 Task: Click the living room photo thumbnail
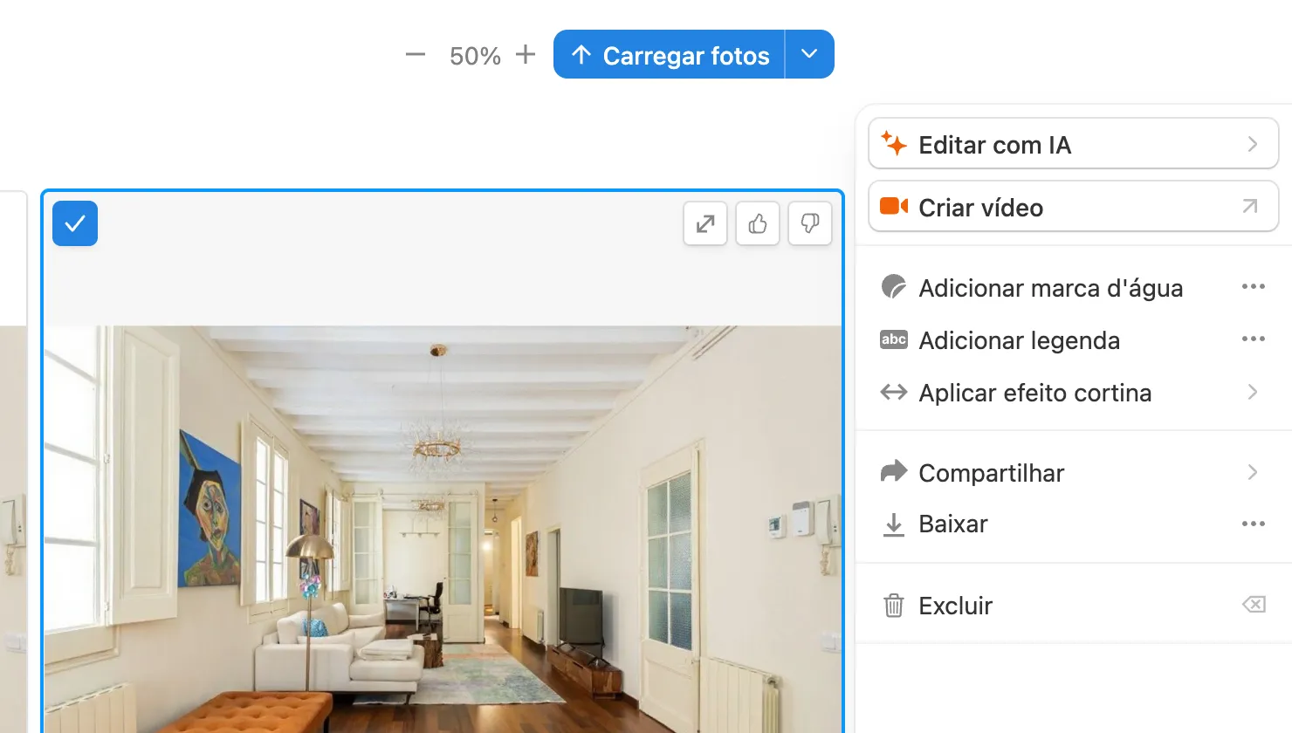(443, 529)
